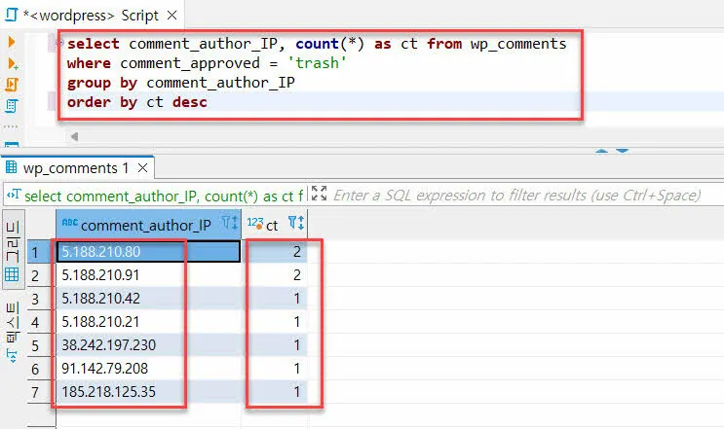Viewport: 724px width, 429px height.
Task: Click filter icon on comment_author_IP column
Action: (x=230, y=224)
